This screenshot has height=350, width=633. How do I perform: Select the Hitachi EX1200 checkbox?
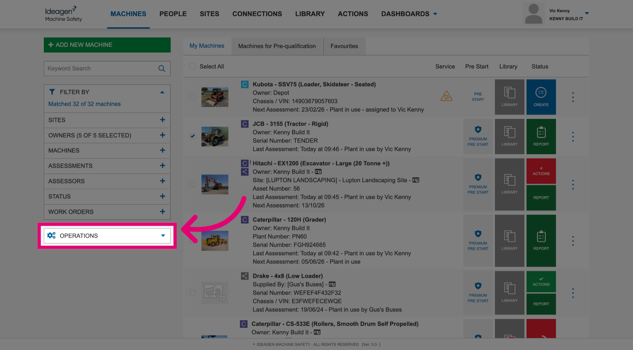193,184
